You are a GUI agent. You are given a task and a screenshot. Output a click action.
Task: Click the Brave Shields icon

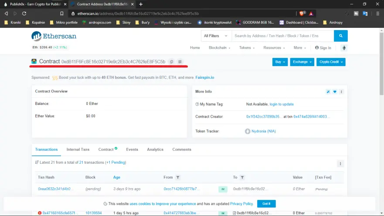click(302, 13)
